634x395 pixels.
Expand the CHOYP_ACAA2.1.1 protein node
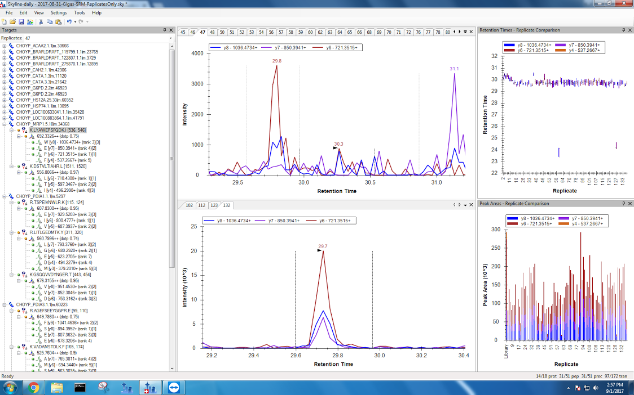(x=5, y=46)
